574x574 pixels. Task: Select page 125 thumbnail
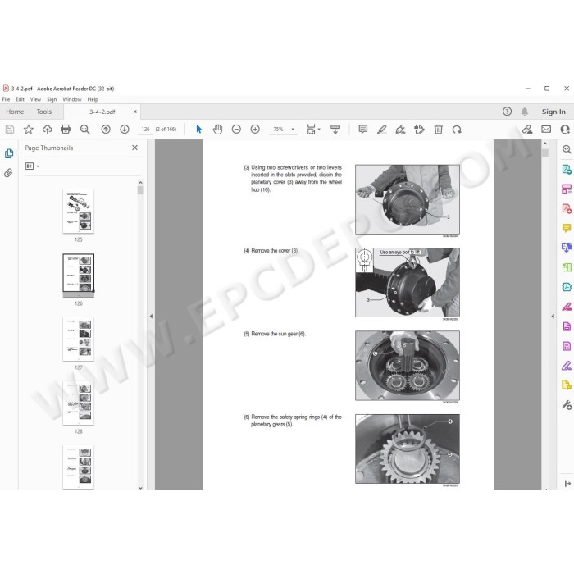coord(79,212)
